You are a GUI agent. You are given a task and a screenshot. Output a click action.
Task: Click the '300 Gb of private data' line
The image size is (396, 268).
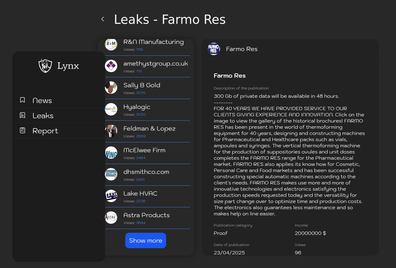click(x=276, y=96)
